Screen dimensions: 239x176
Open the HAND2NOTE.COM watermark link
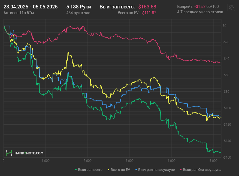click(29, 153)
